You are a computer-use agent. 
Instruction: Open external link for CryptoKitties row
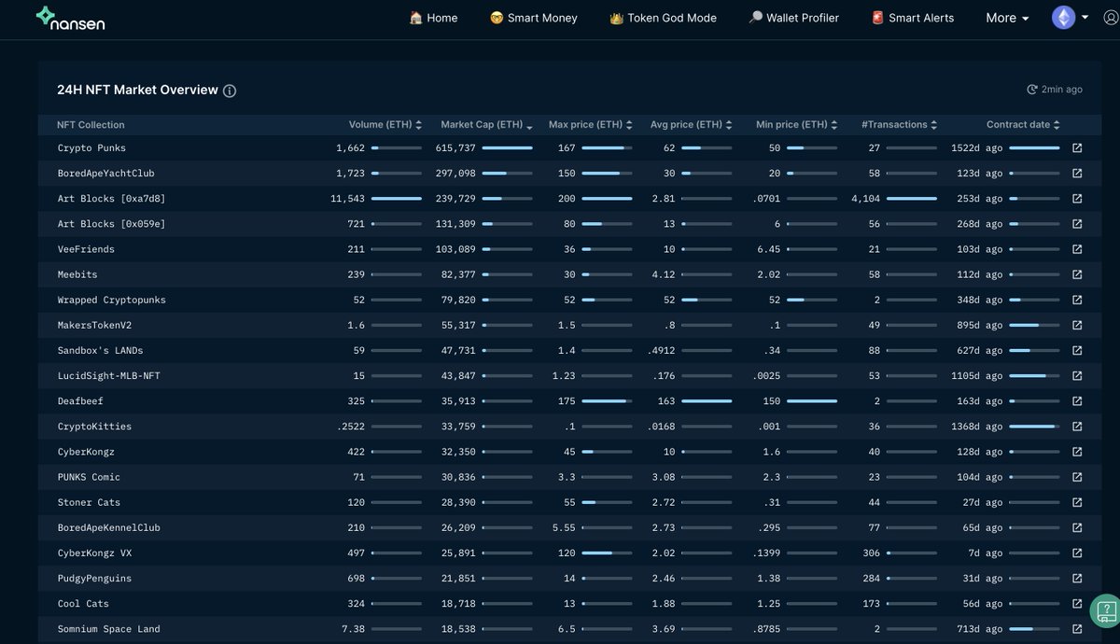(x=1077, y=427)
